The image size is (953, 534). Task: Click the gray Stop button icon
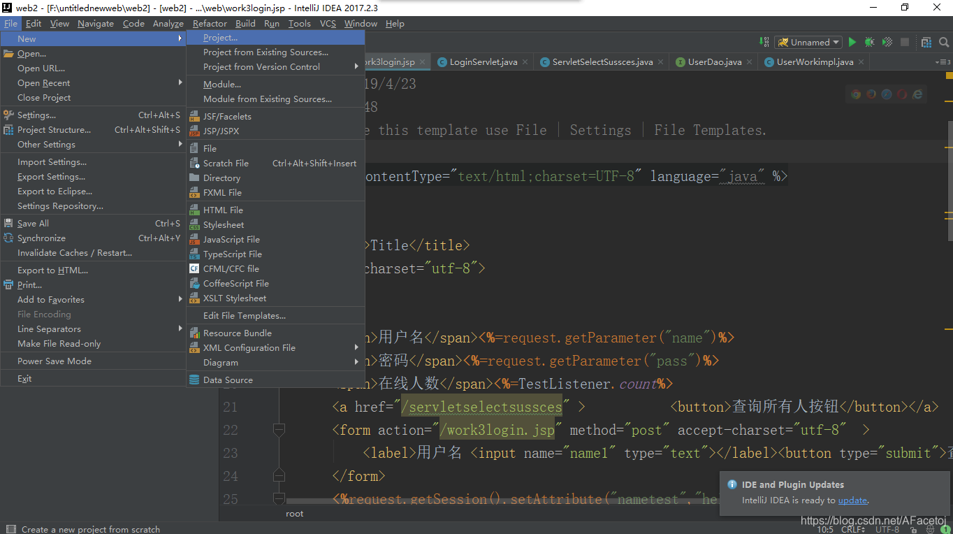[905, 43]
